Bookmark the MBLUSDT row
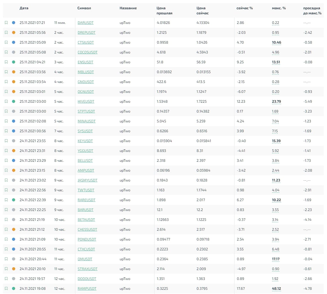The image size is (327, 294). [x=6, y=72]
